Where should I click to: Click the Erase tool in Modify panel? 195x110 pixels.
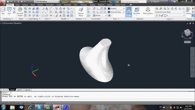point(57,16)
